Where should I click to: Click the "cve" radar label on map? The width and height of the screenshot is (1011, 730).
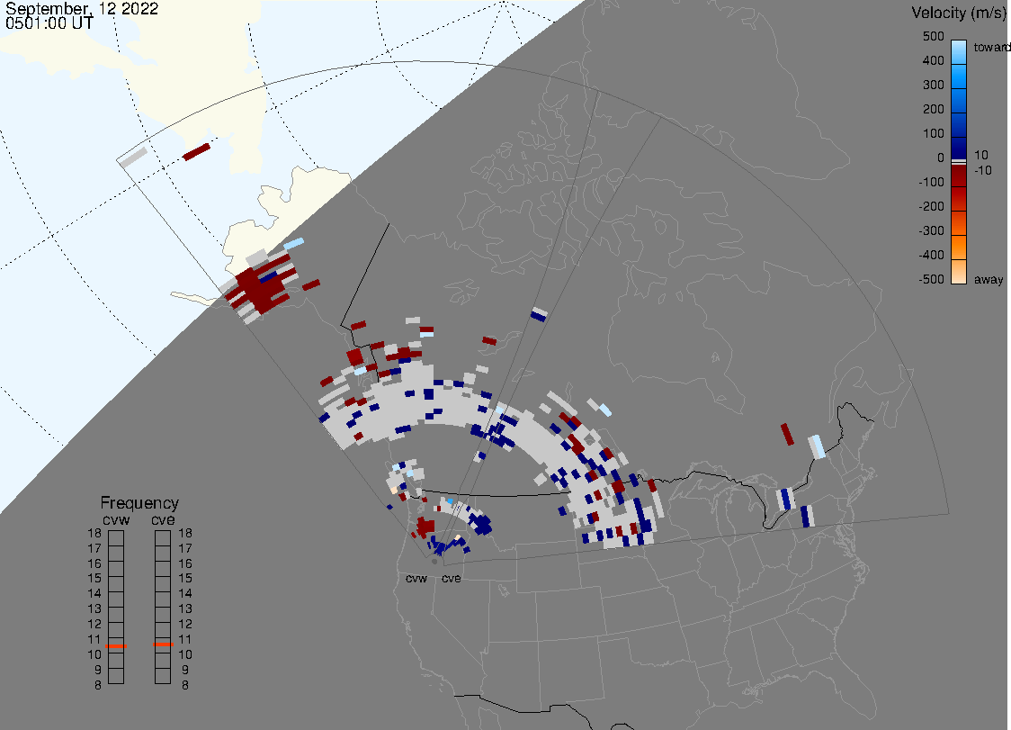452,578
